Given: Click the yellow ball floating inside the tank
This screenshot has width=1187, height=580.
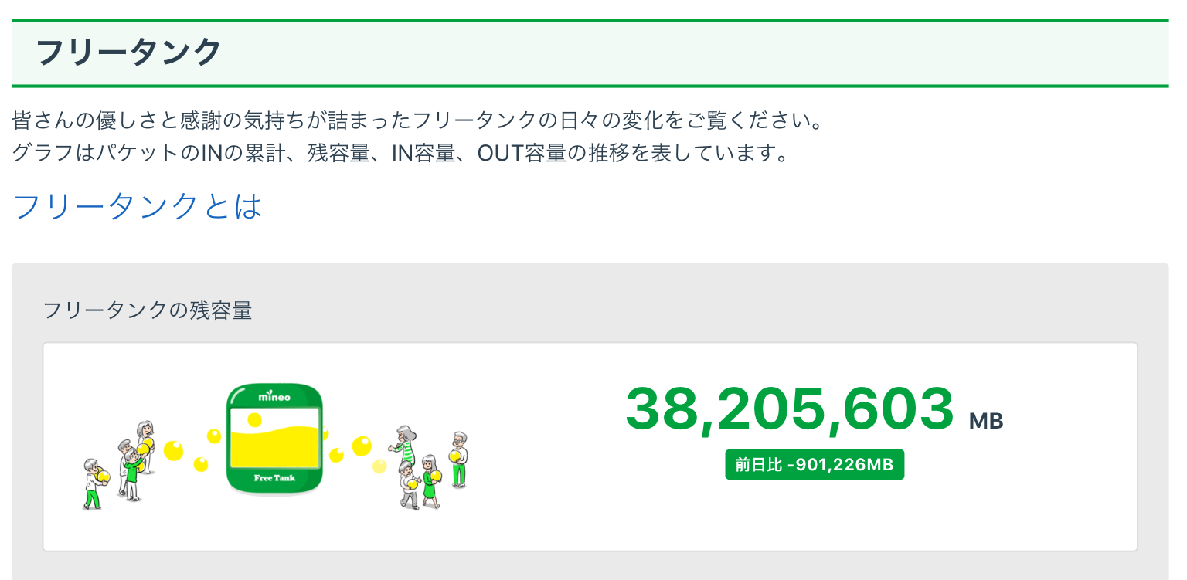Looking at the screenshot, I should pyautogui.click(x=254, y=420).
